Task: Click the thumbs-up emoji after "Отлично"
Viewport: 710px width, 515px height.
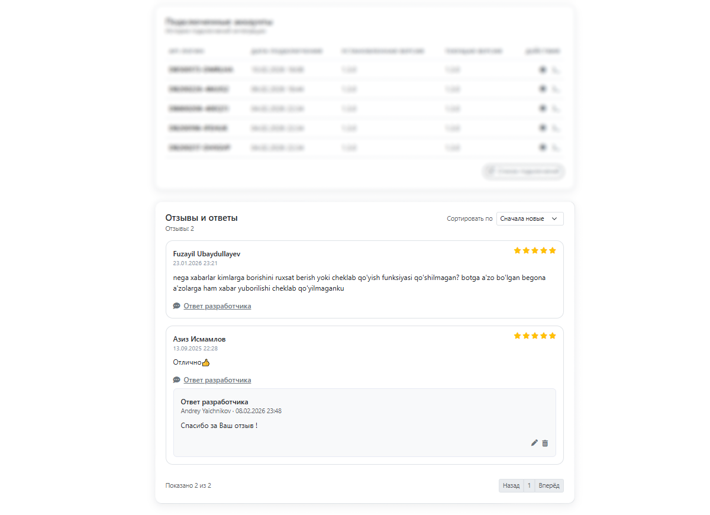Action: pos(206,362)
